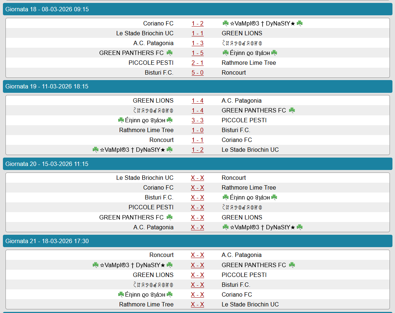
Task: Open the GREEN LIONS 1-4 A.C. Patagonia result
Action: 197,101
